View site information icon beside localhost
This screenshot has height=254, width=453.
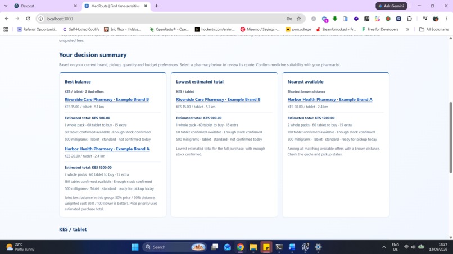(x=40, y=19)
